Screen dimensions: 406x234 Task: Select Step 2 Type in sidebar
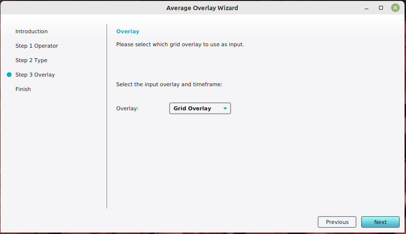point(31,60)
